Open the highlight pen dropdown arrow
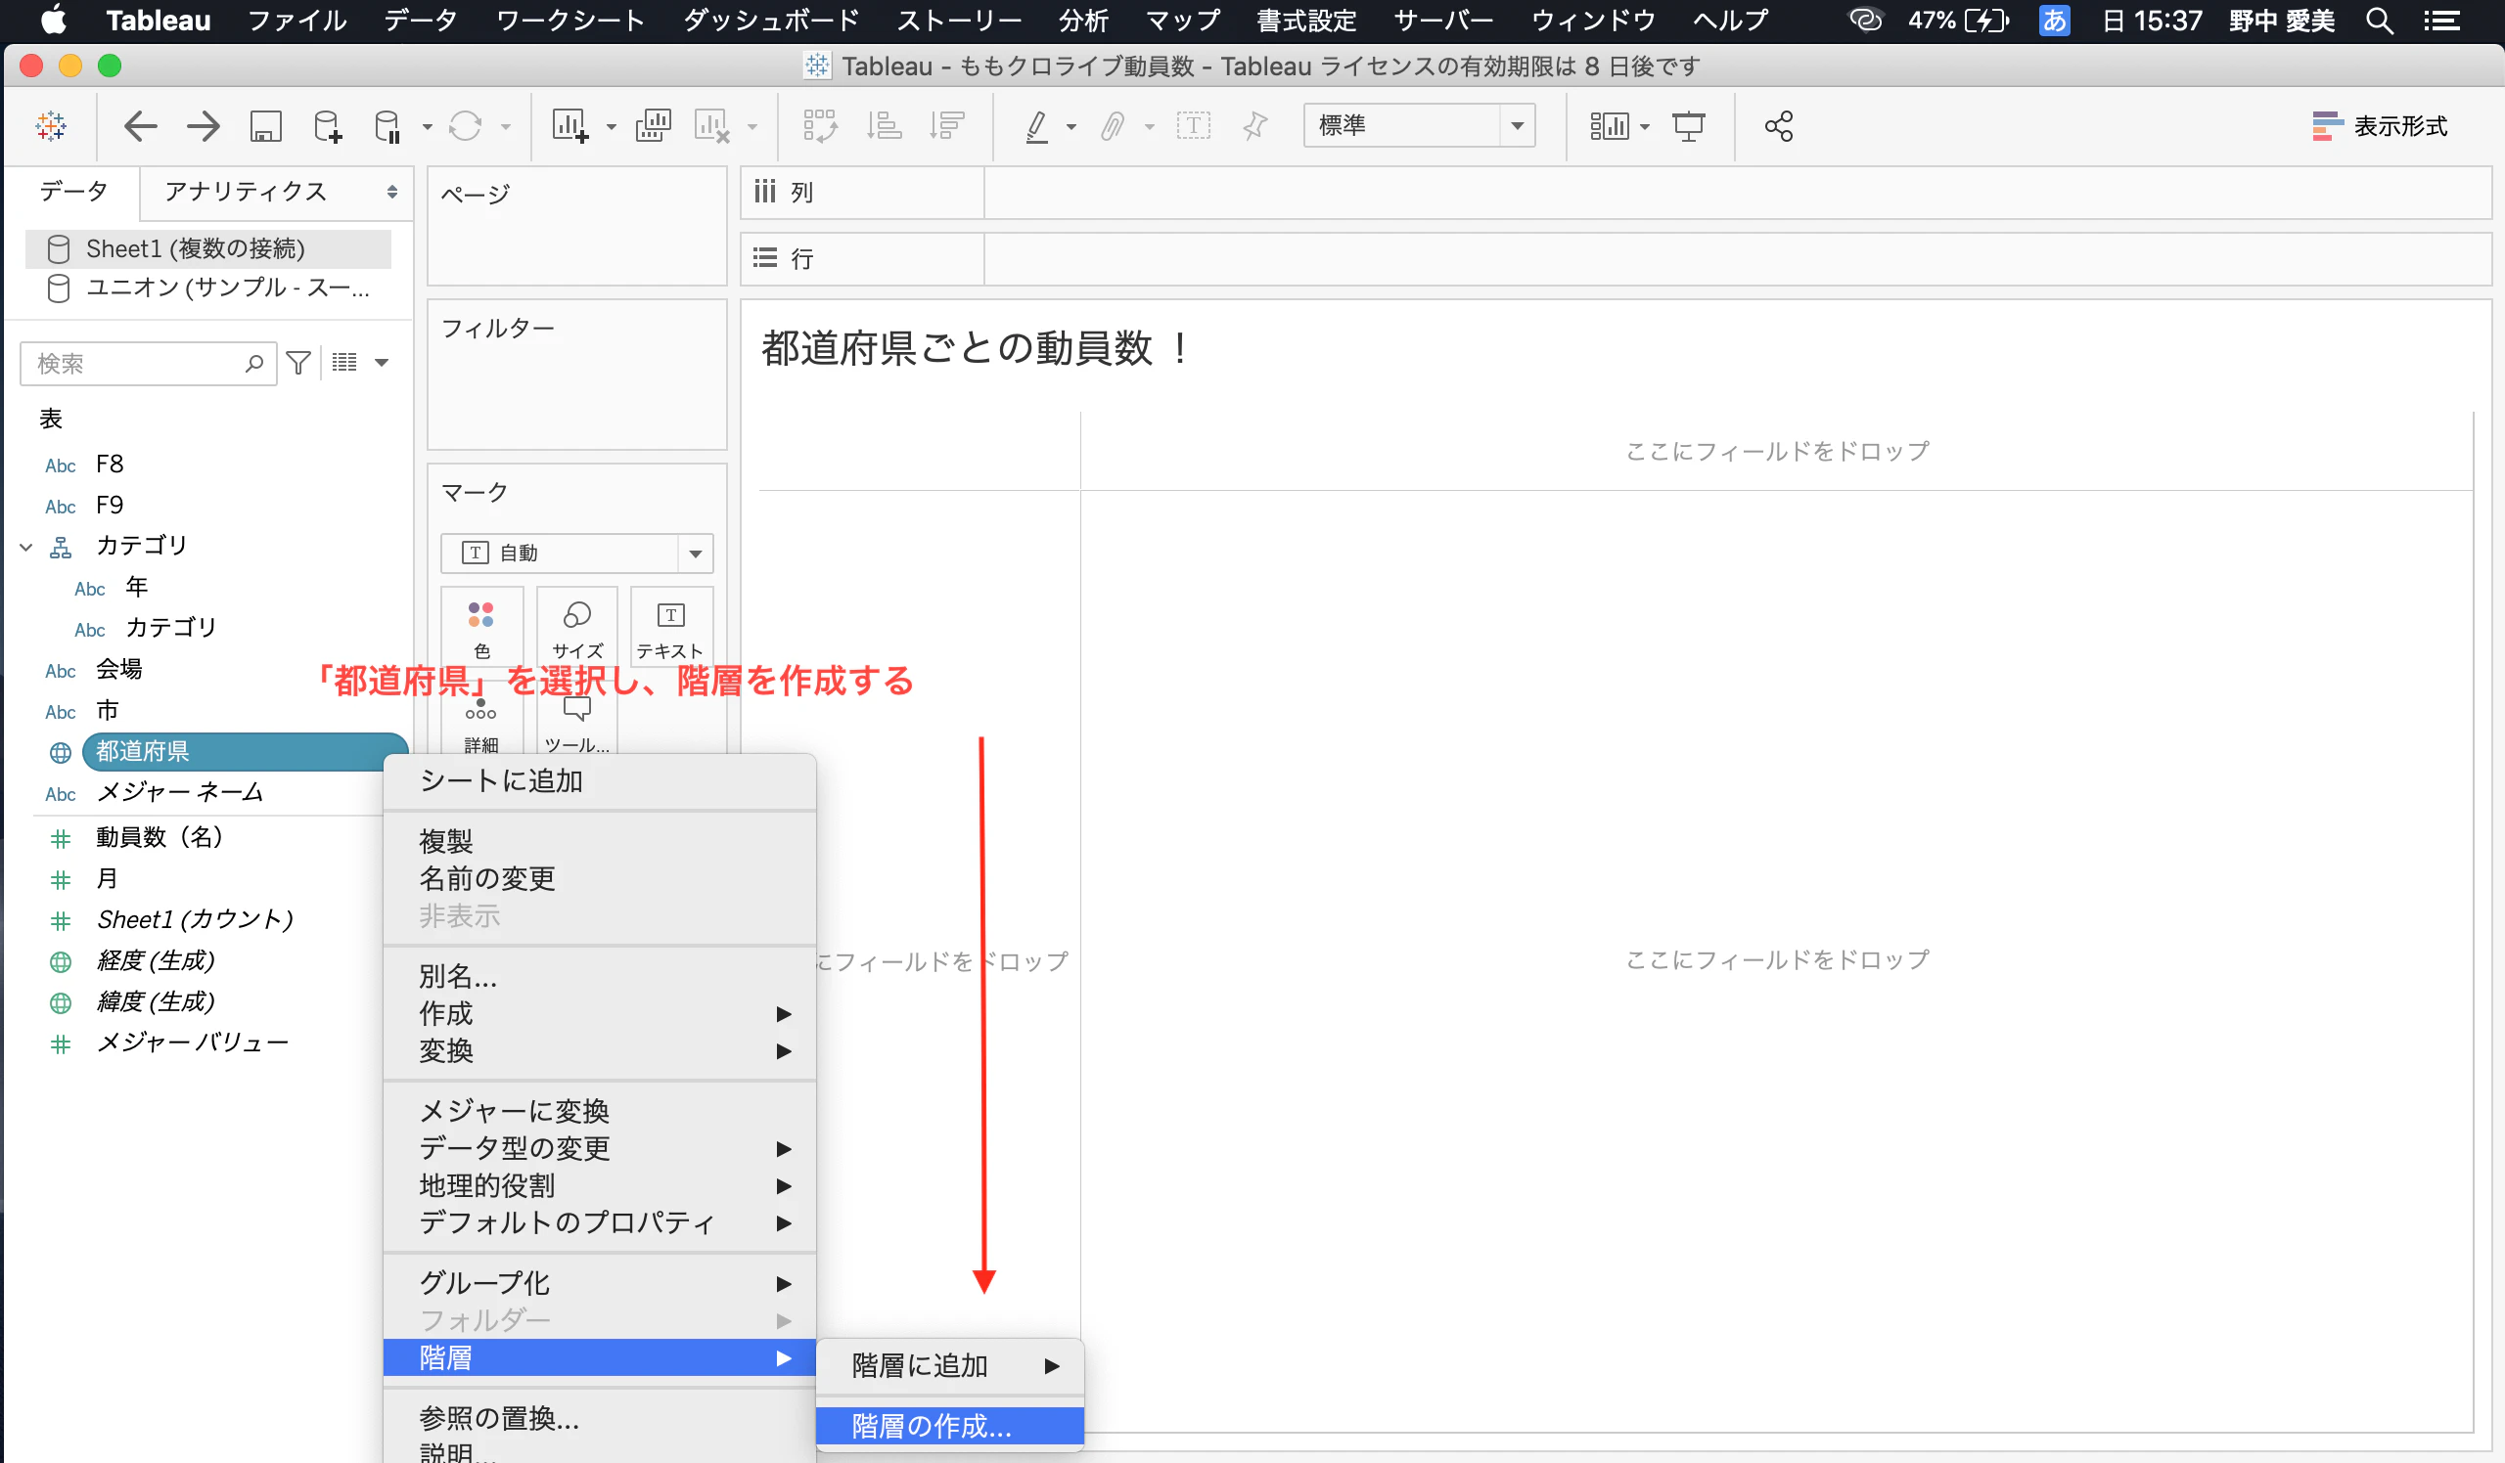Image resolution: width=2505 pixels, height=1463 pixels. coord(1071,127)
